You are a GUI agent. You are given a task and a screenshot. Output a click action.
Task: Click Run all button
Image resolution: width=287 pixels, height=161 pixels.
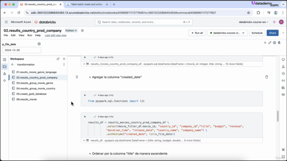[x=197, y=33]
